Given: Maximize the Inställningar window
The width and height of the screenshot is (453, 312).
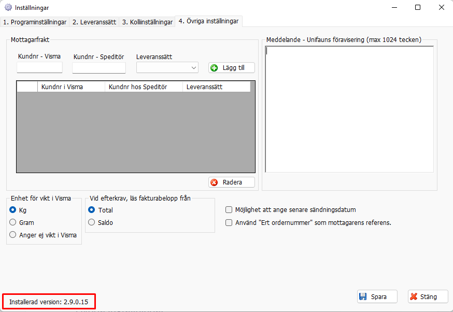Looking at the screenshot, I should (x=418, y=7).
